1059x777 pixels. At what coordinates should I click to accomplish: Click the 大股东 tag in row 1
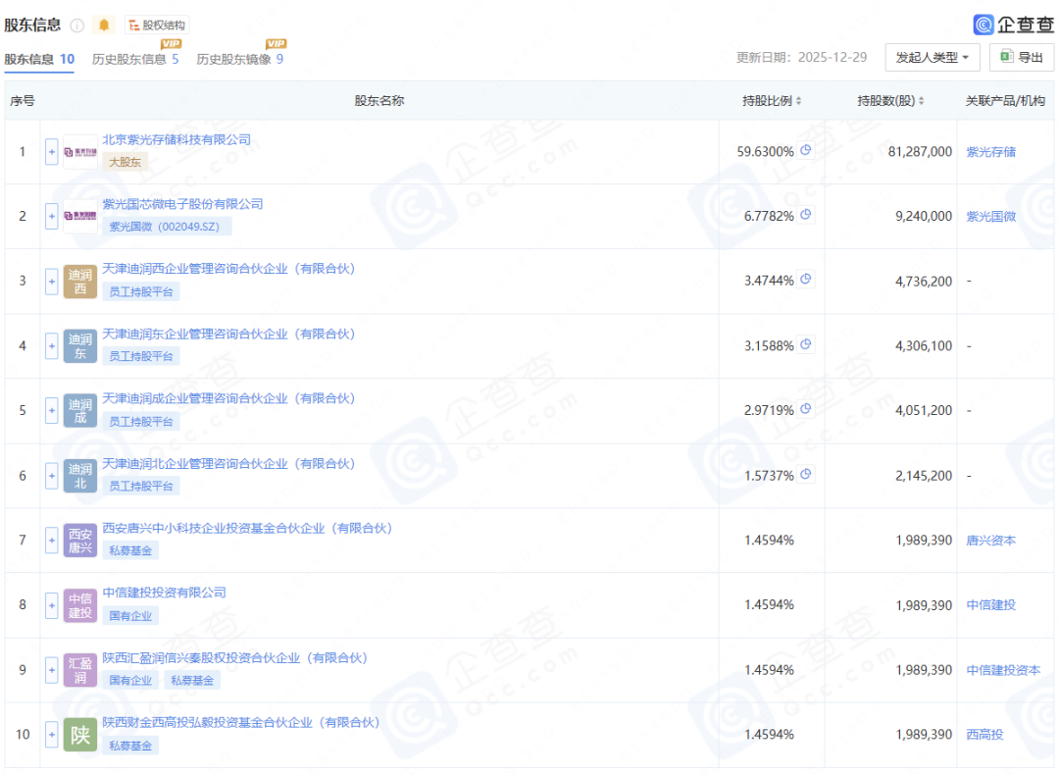(x=125, y=162)
